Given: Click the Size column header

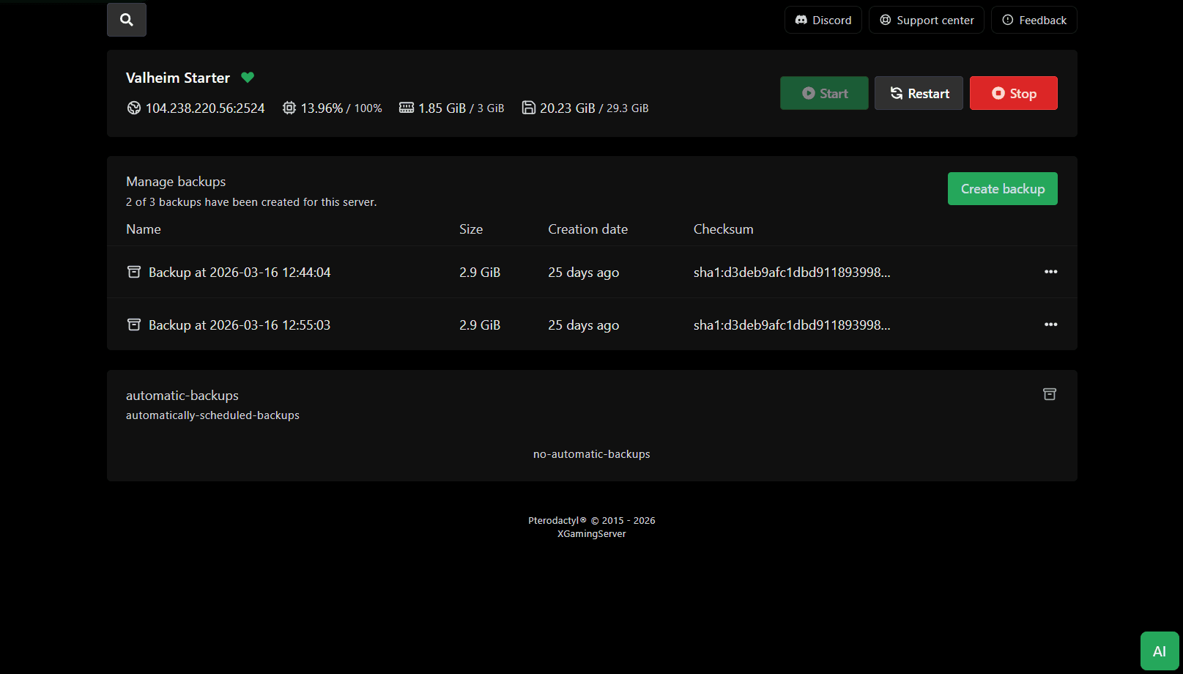Looking at the screenshot, I should 471,229.
